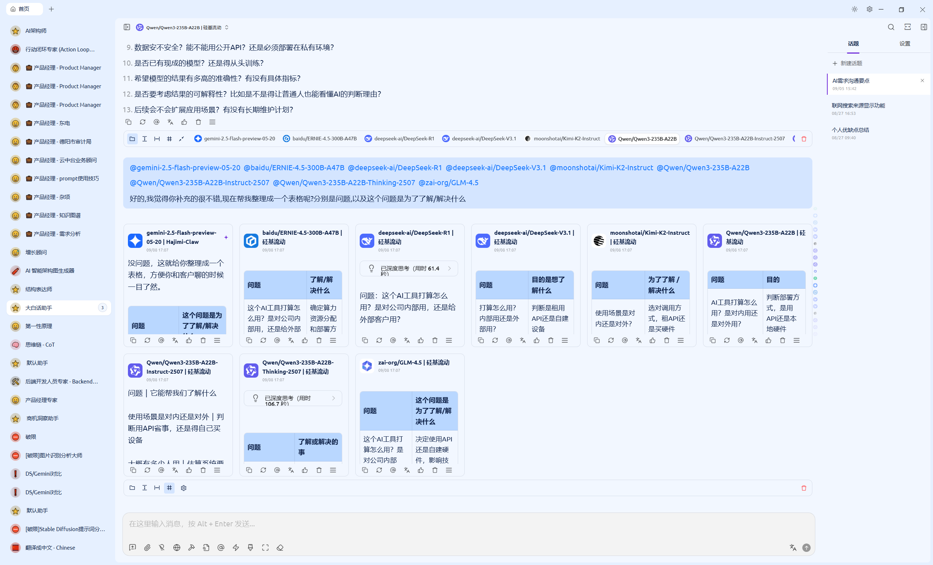Copy the zai-org/GLM-4.5 response
Image resolution: width=933 pixels, height=565 pixels.
(365, 470)
